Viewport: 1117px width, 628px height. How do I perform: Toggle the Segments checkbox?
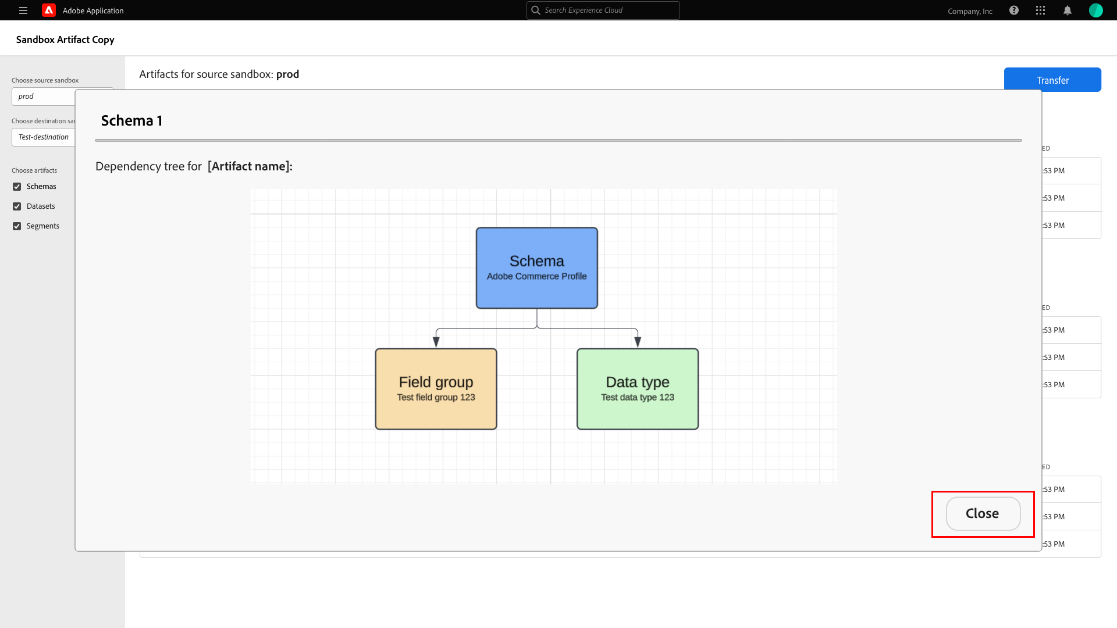(x=17, y=226)
